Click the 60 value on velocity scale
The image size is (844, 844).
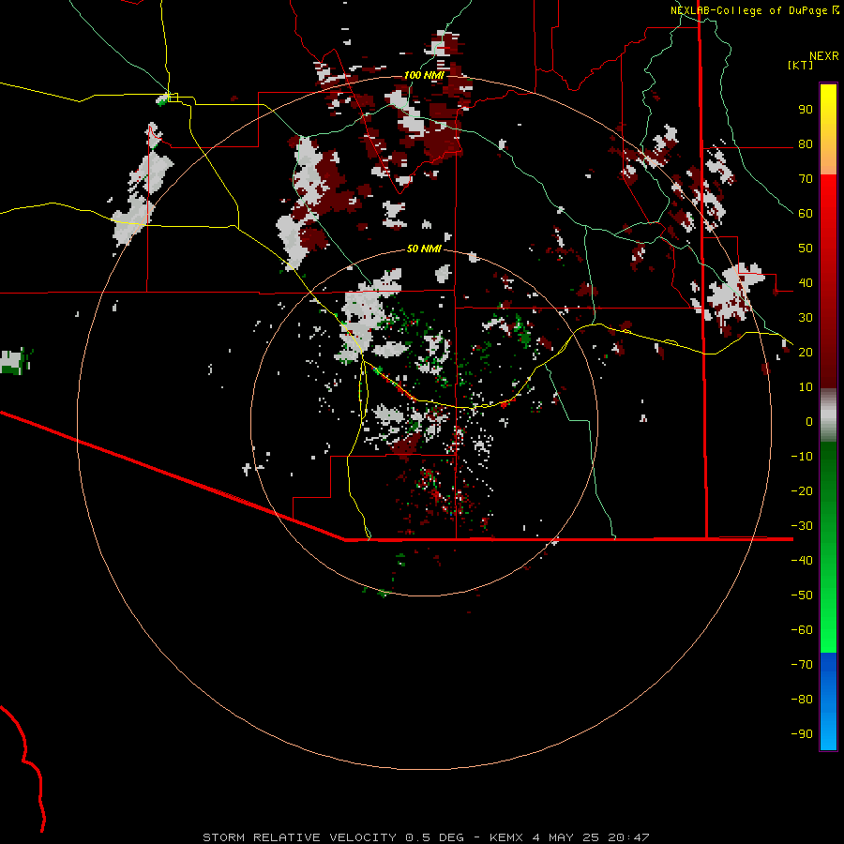pyautogui.click(x=806, y=213)
